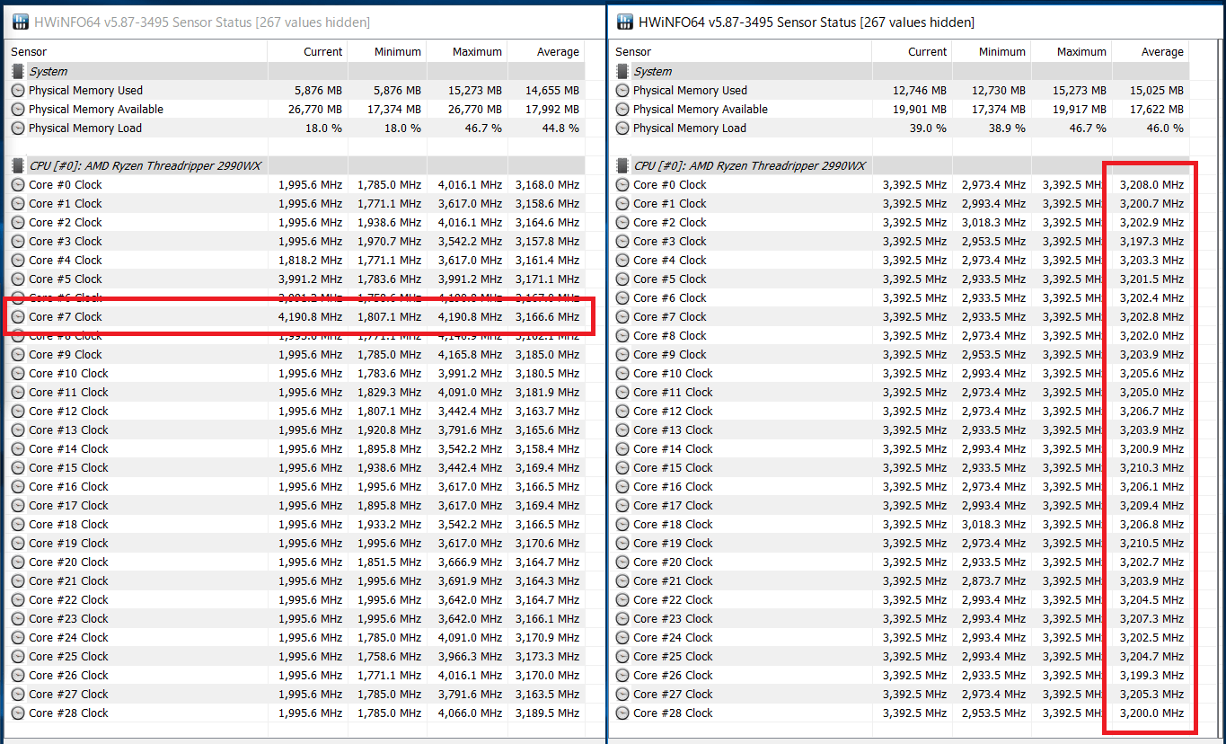Click HWiNFO64 app icon in left window title
1226x744 pixels.
[19, 21]
